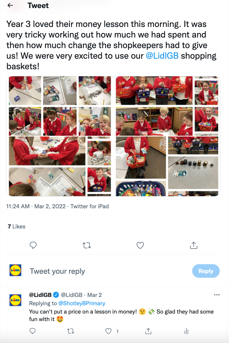The image size is (229, 343).
Task: Retweet the Year 3 money lesson tweet
Action: [87, 245]
